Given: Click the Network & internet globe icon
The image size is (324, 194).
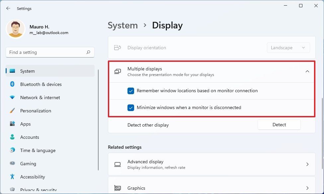Looking at the screenshot, I should [12, 97].
